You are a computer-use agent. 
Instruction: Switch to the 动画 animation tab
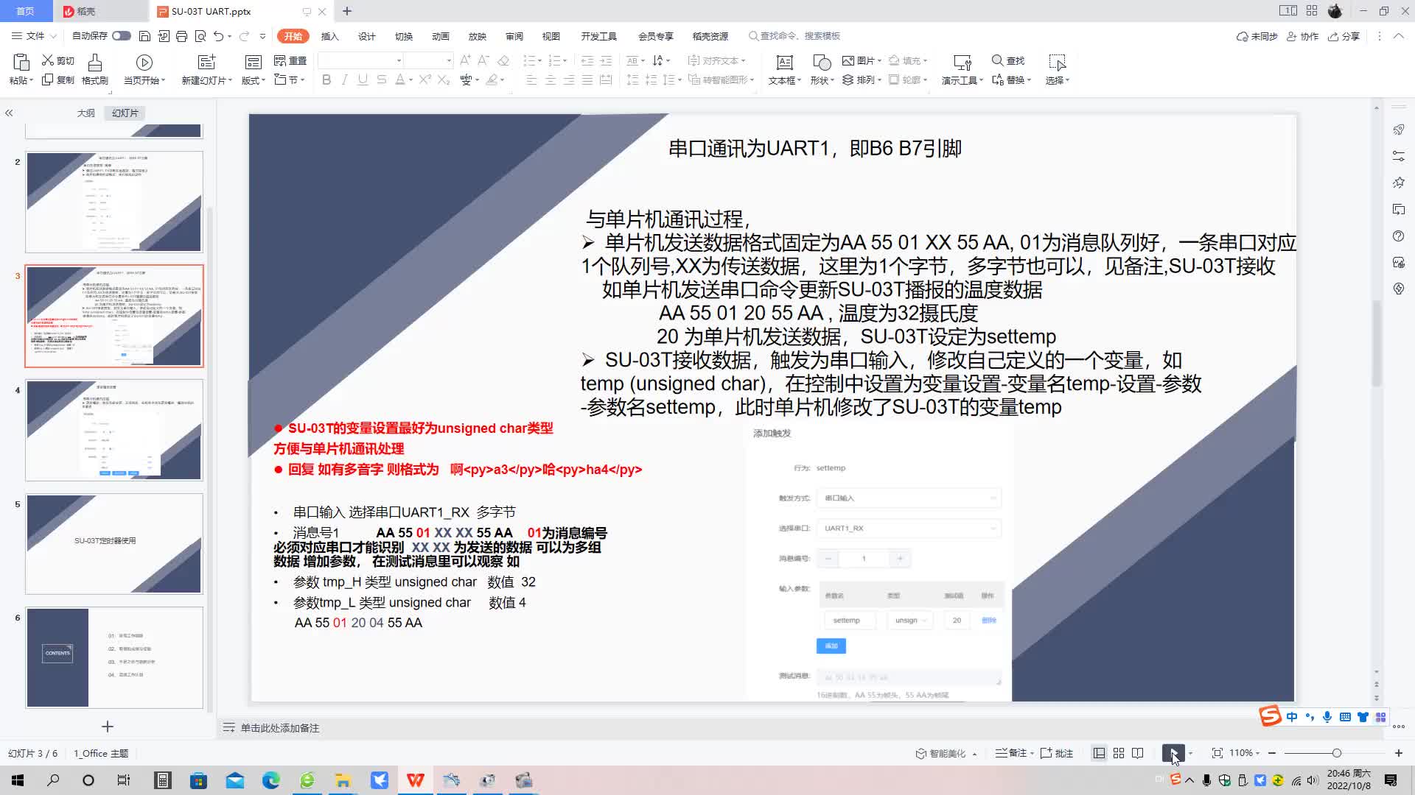click(440, 36)
